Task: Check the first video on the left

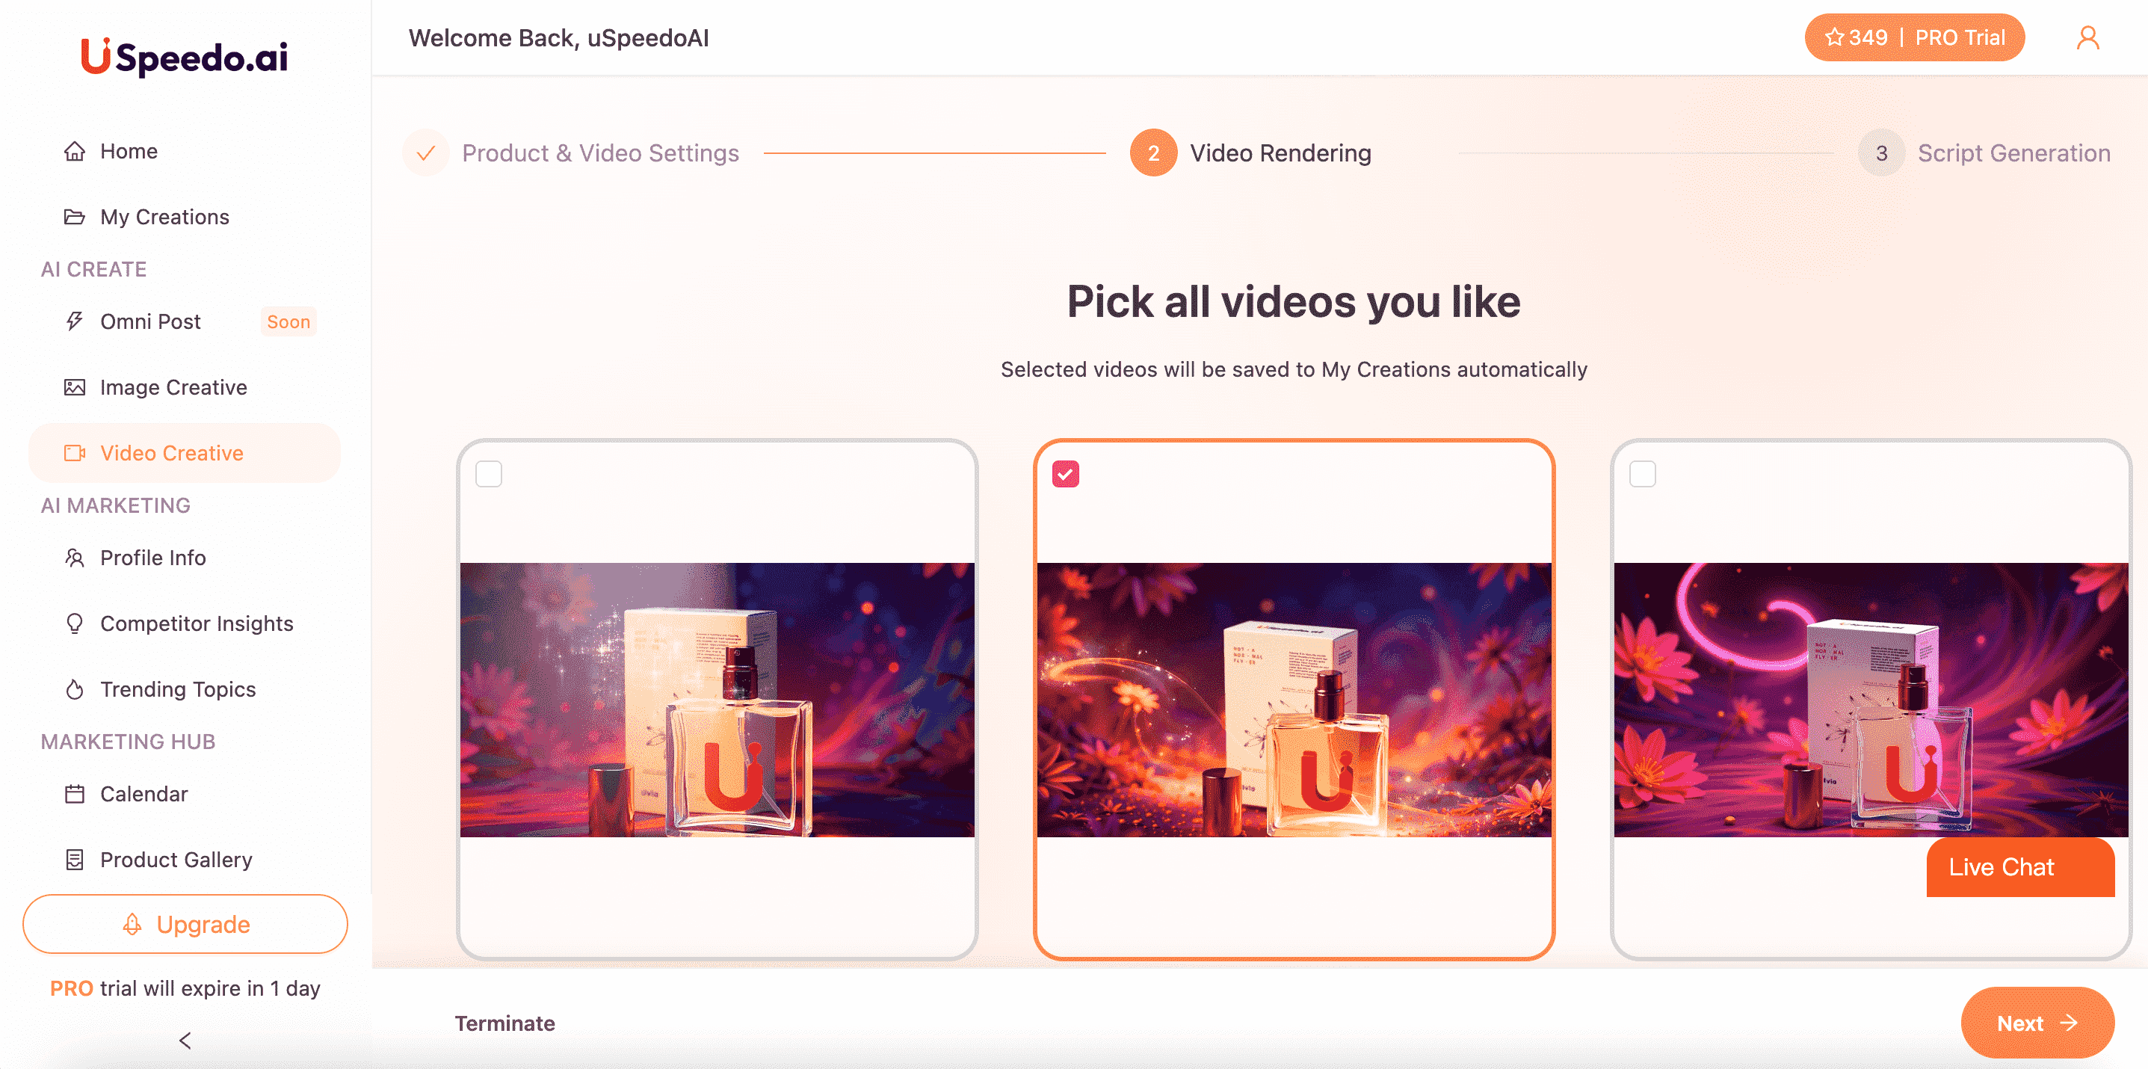Action: [488, 474]
